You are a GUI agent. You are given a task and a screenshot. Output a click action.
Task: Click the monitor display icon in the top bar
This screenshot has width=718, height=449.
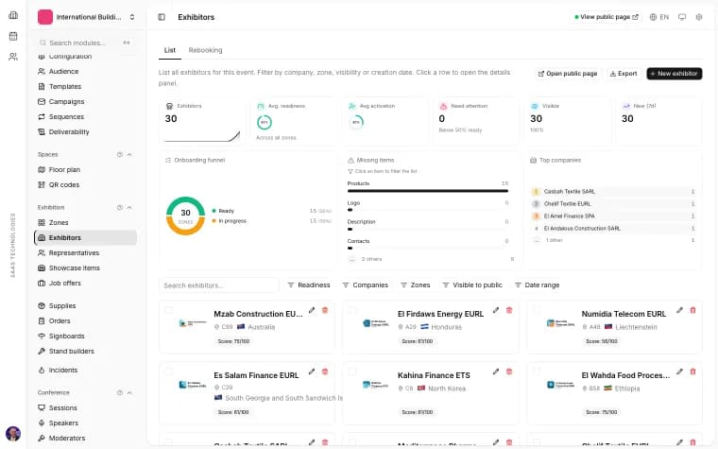682,17
